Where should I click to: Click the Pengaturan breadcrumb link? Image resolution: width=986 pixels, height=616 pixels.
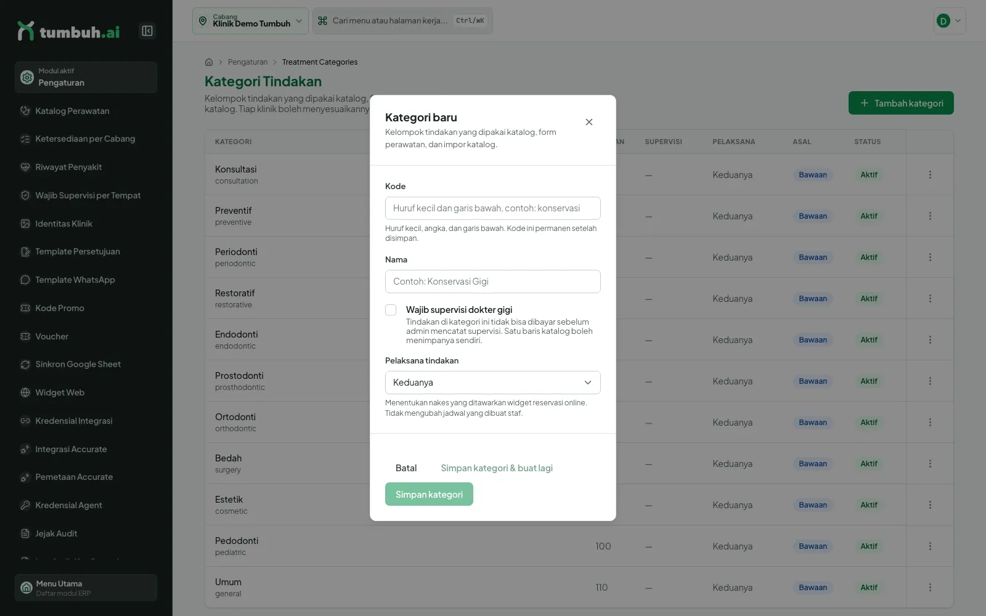(x=248, y=62)
